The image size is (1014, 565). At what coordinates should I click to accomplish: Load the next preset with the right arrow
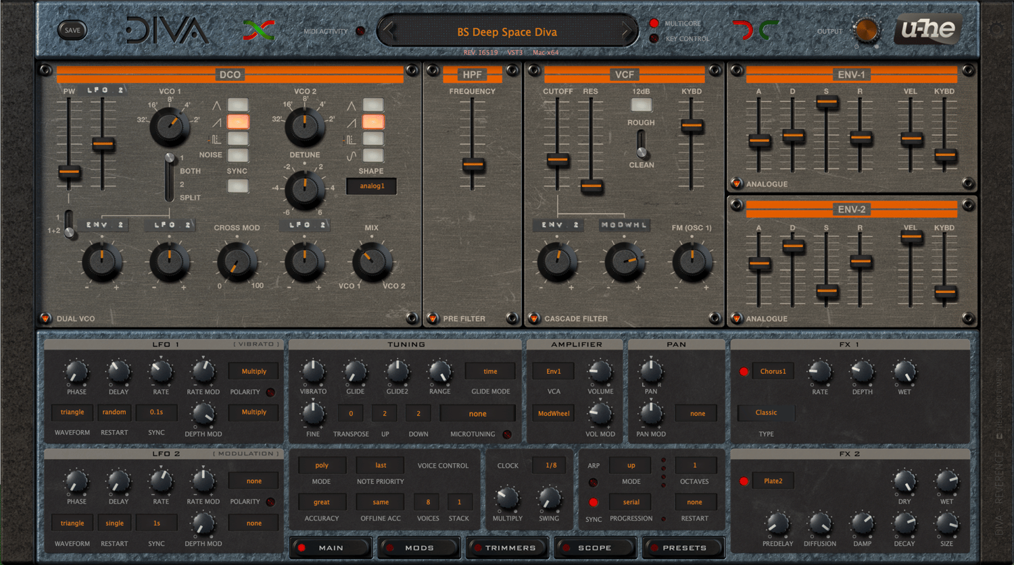(x=627, y=30)
